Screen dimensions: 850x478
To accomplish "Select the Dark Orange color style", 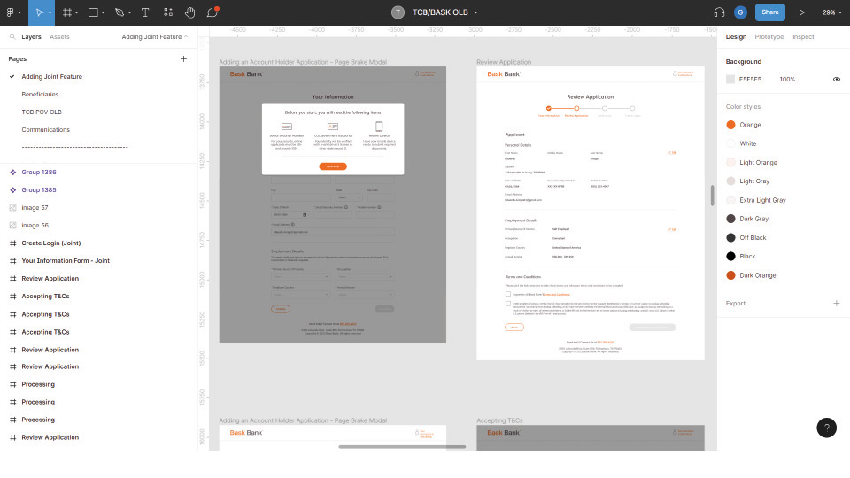I will click(757, 275).
